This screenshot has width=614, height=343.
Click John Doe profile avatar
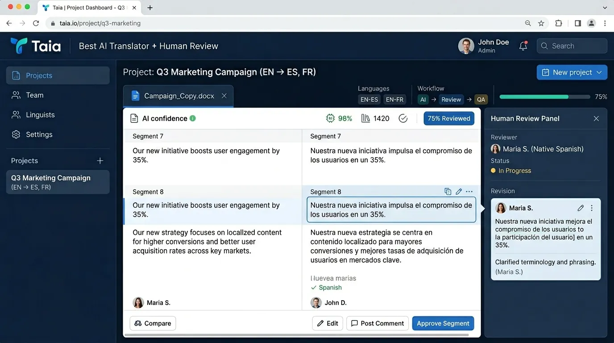[x=466, y=46]
